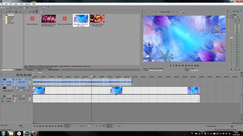Click the Undo icon in main toolbar
The width and height of the screenshot is (243, 136).
pos(32,8)
